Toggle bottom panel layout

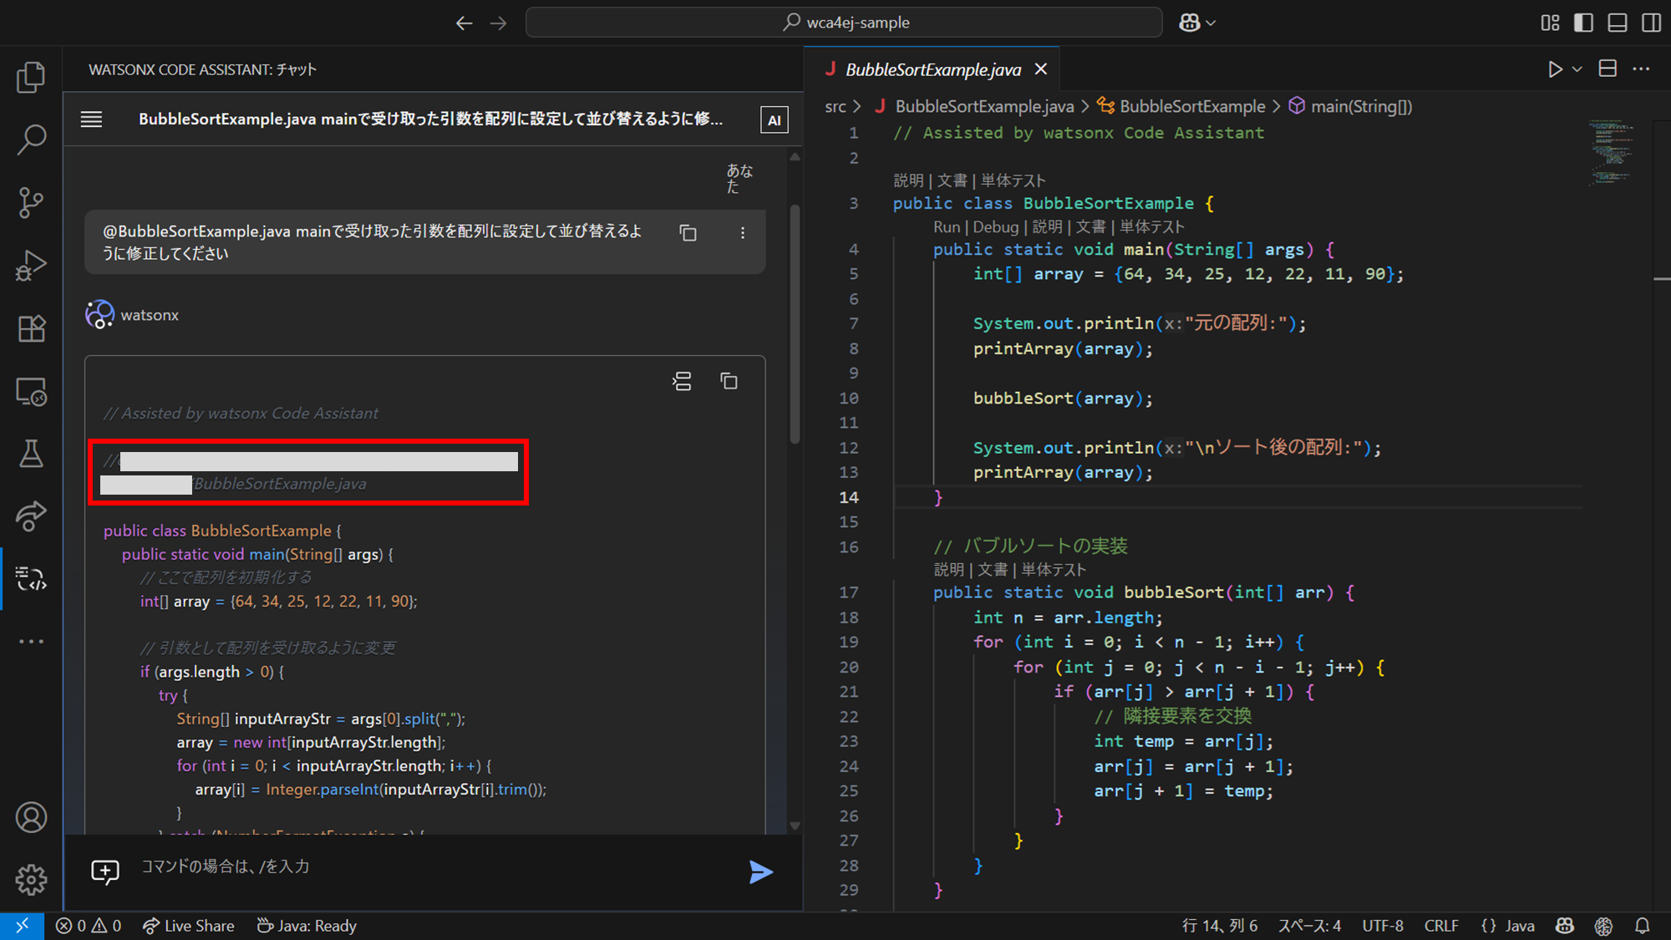(x=1618, y=23)
